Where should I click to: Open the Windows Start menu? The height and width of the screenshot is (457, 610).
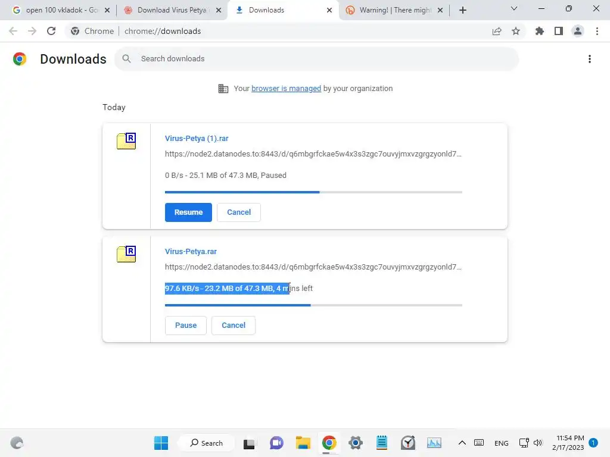[161, 443]
